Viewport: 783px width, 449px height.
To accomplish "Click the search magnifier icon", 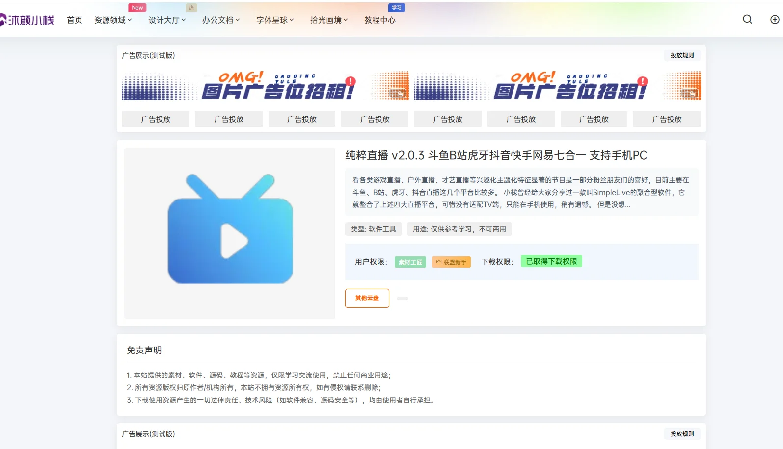I will point(747,19).
